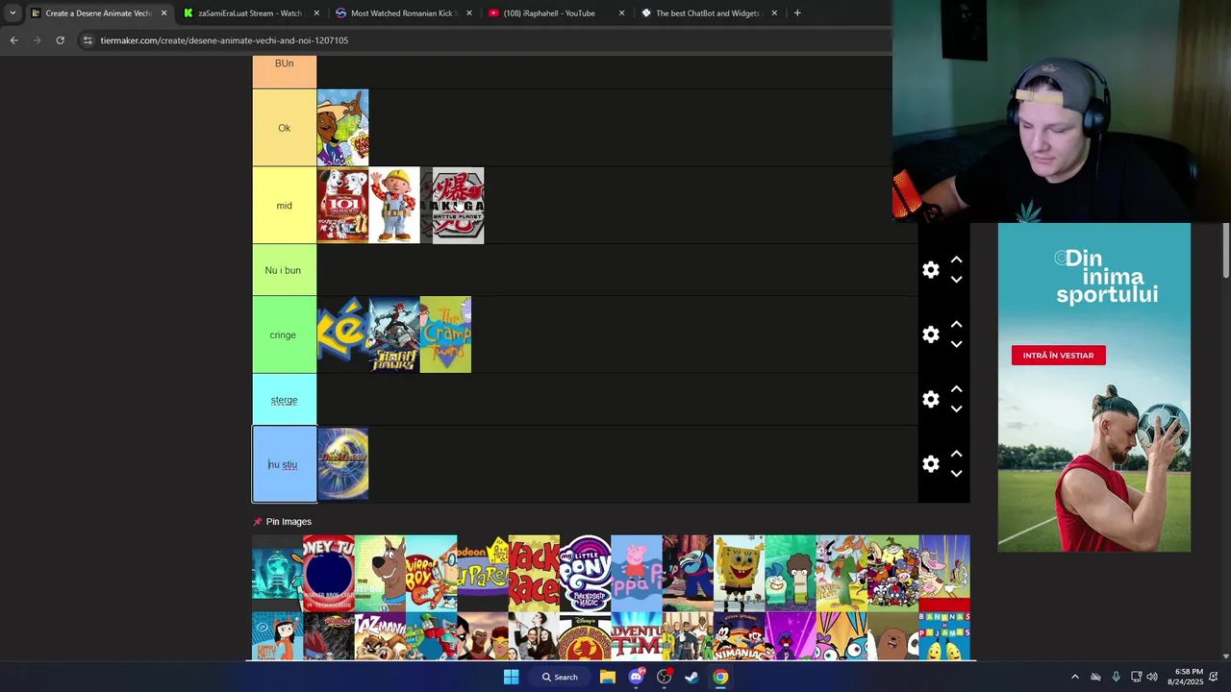Click the sterge tier label

pyautogui.click(x=284, y=400)
